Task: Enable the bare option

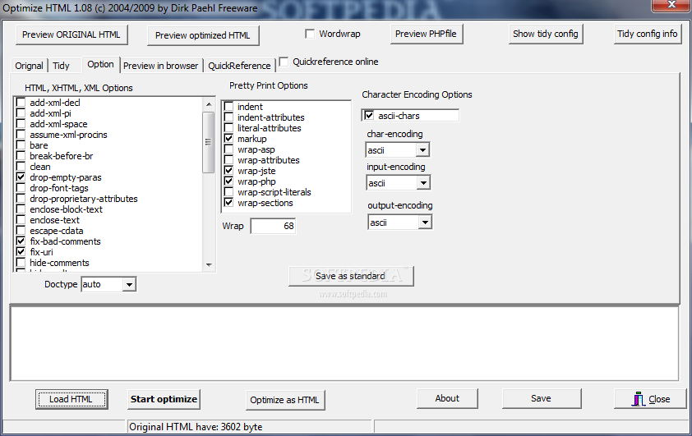Action: pos(21,145)
